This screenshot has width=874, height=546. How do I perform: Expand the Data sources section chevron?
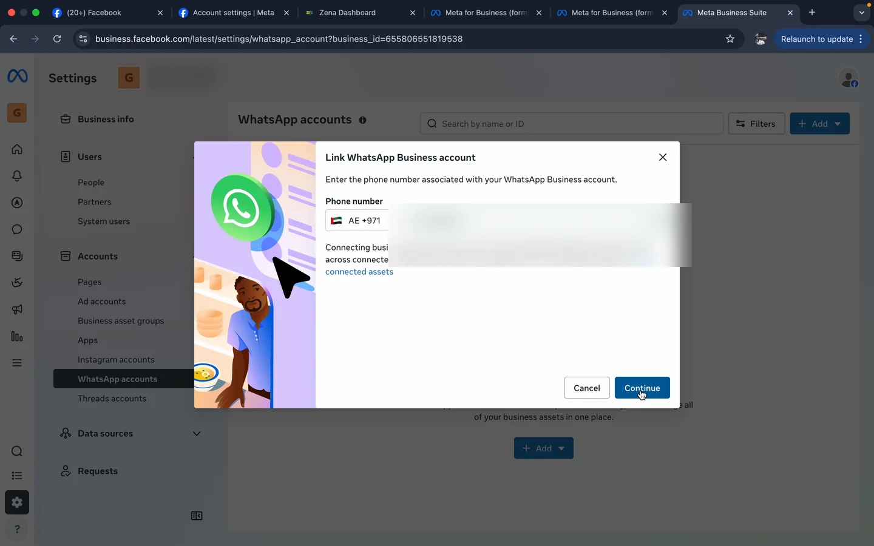point(197,434)
